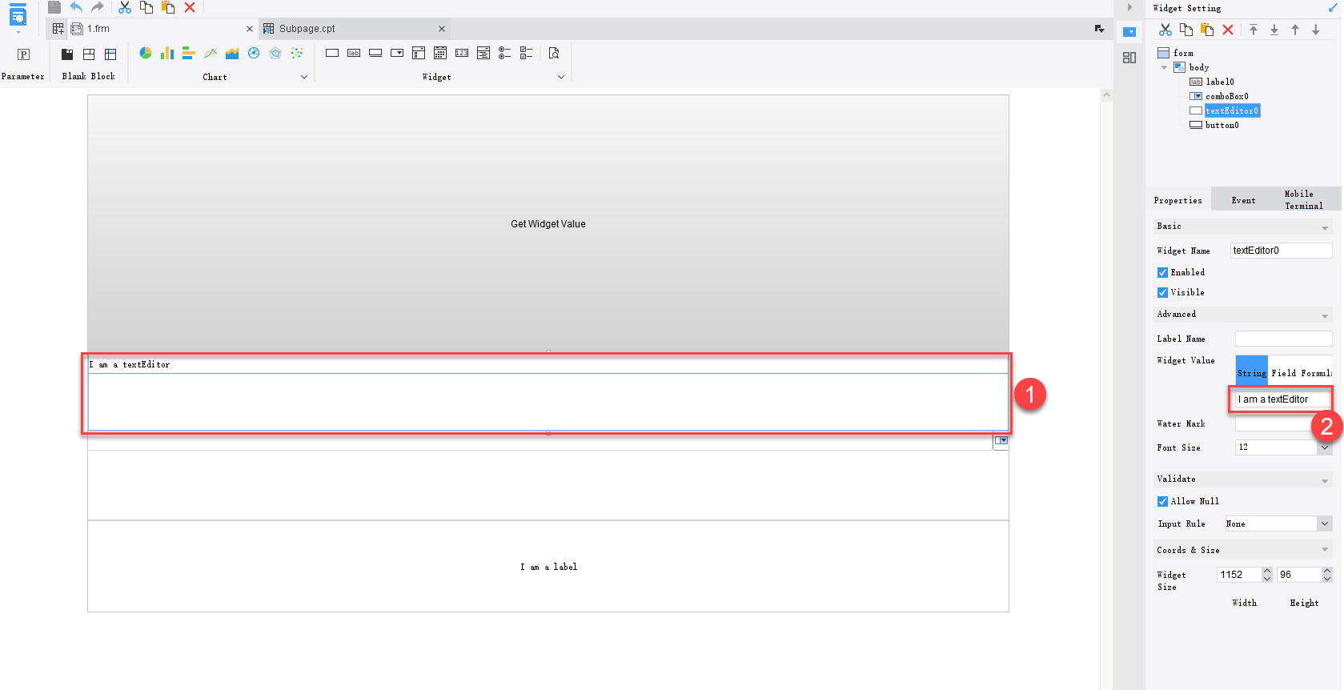Open the Input Rule dropdown
Image resolution: width=1344 pixels, height=690 pixels.
point(1325,524)
